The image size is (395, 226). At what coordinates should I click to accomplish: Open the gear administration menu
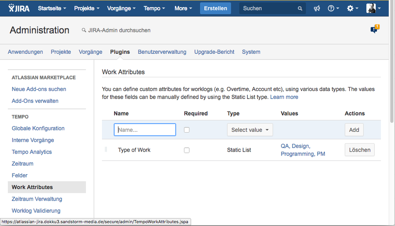[x=352, y=8]
